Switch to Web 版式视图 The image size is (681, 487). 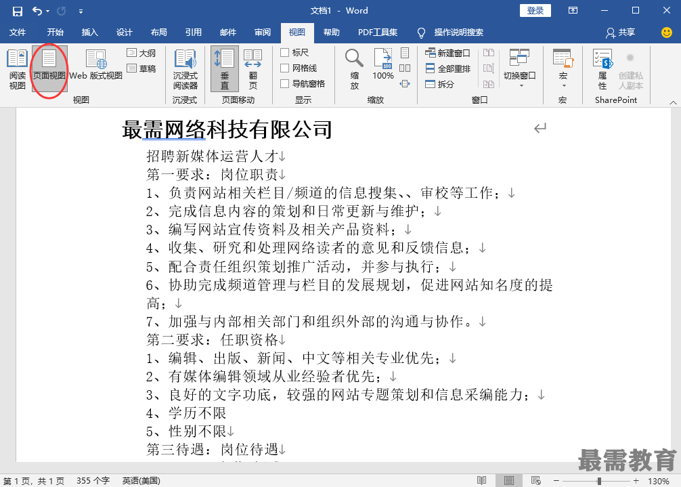click(95, 65)
